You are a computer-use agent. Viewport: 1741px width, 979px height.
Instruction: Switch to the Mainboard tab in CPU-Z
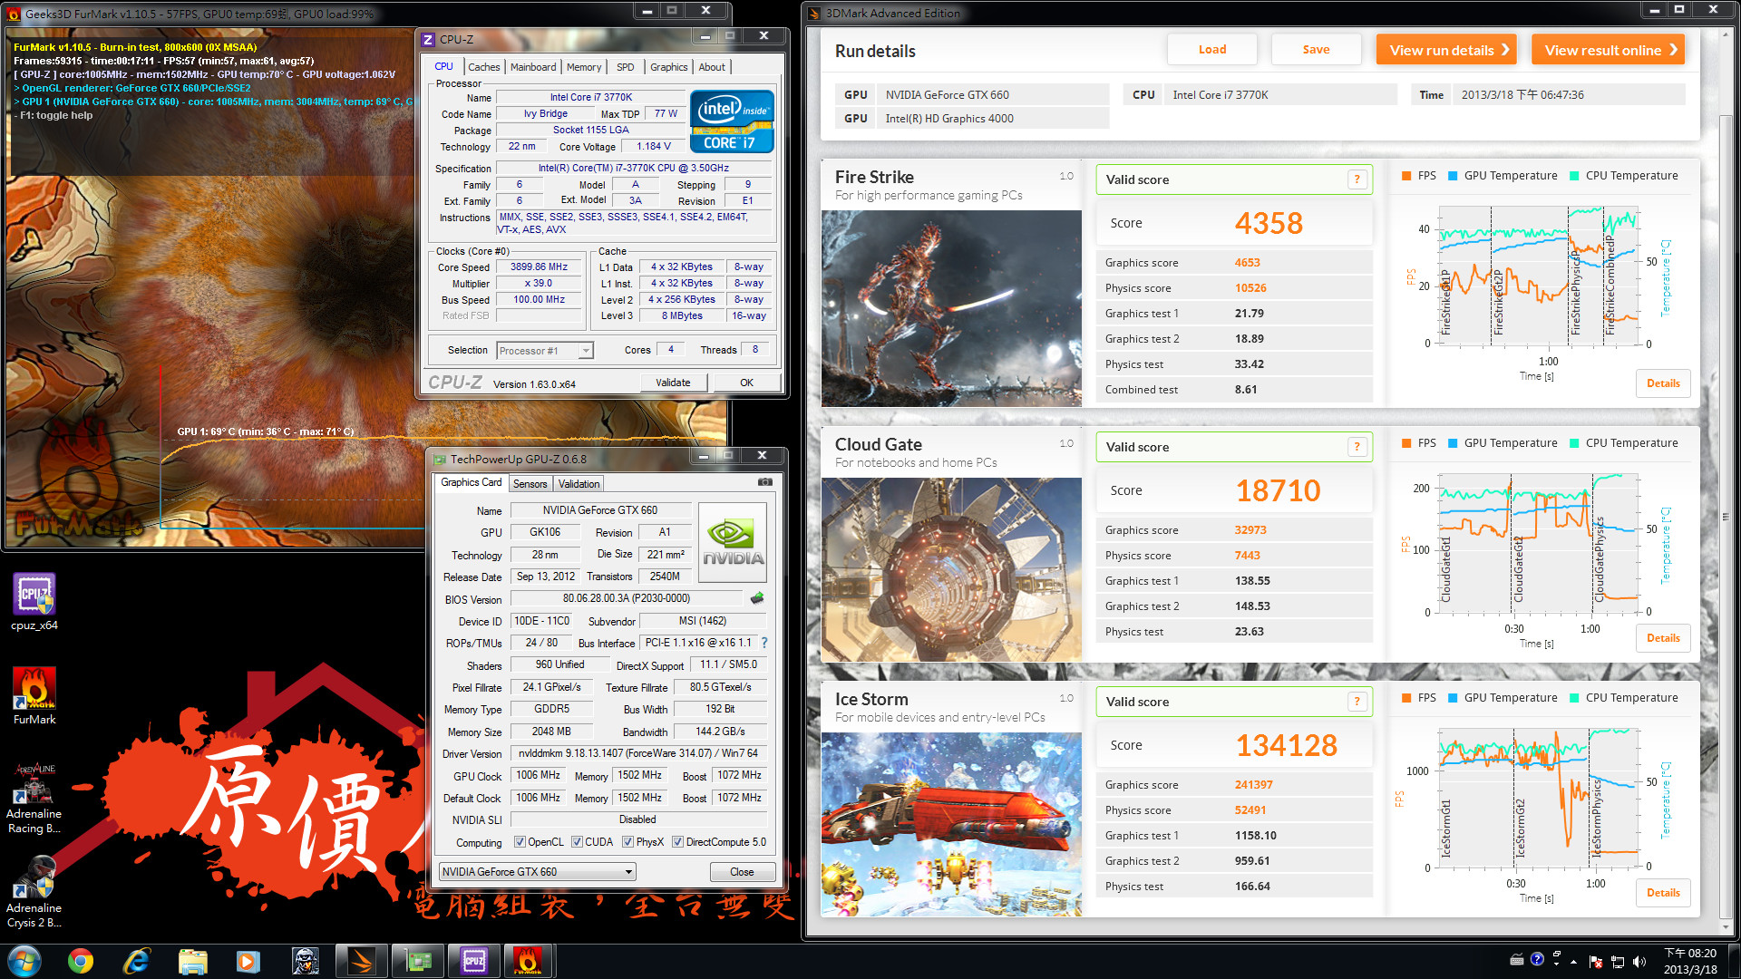pyautogui.click(x=533, y=67)
